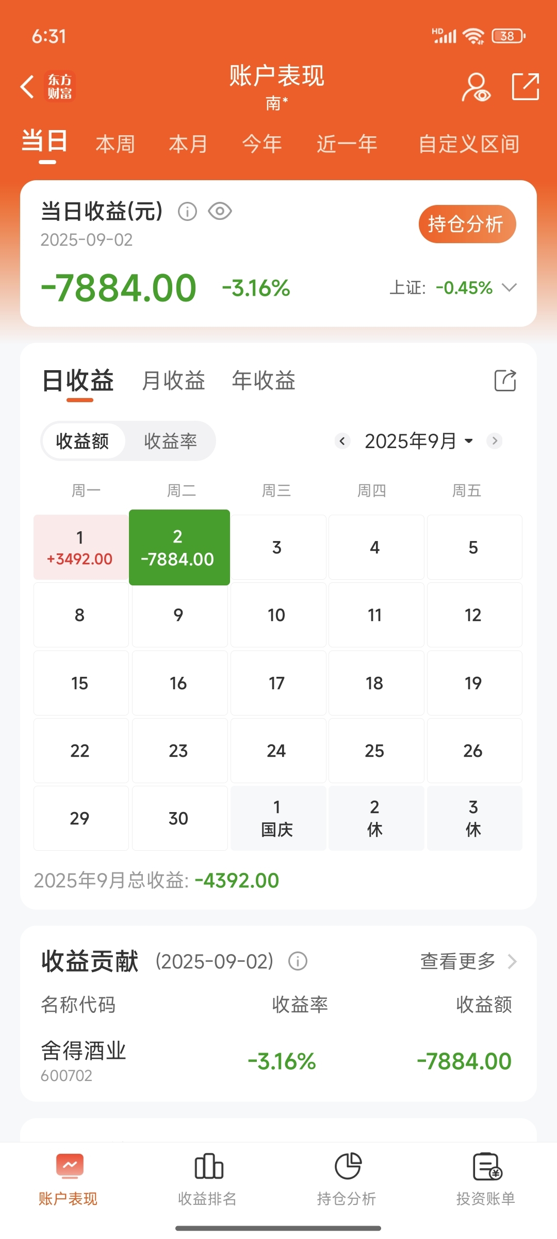Switch to 本周 period tab

(116, 144)
